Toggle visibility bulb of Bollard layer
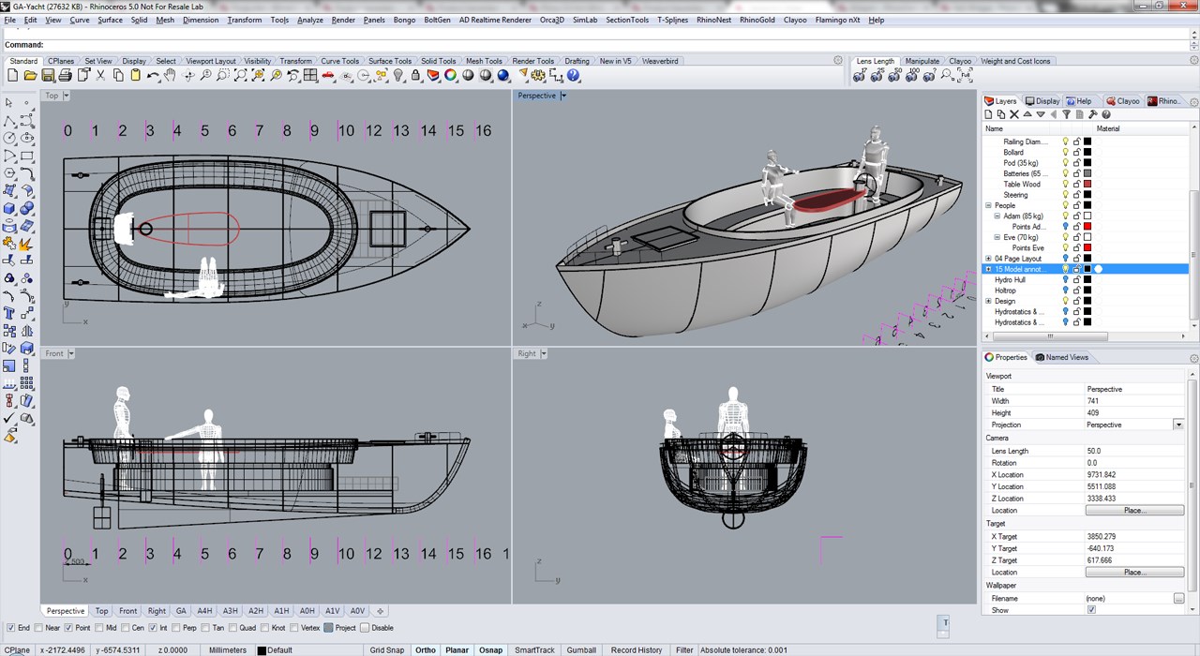1200x656 pixels. click(1065, 152)
